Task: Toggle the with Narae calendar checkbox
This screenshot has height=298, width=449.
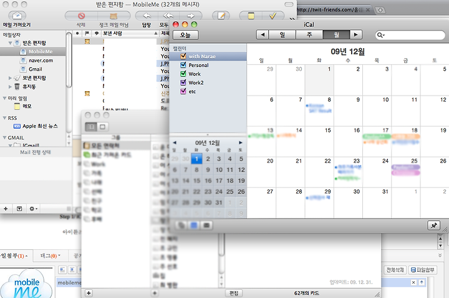Action: [x=183, y=56]
